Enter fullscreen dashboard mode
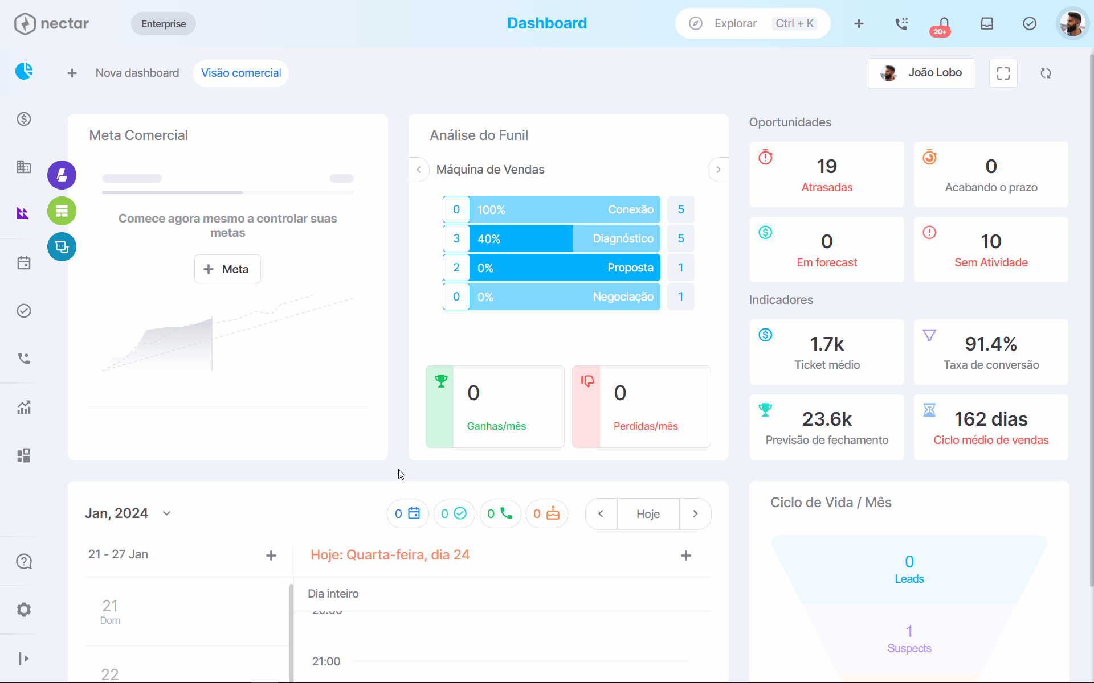The image size is (1094, 683). pos(1003,73)
